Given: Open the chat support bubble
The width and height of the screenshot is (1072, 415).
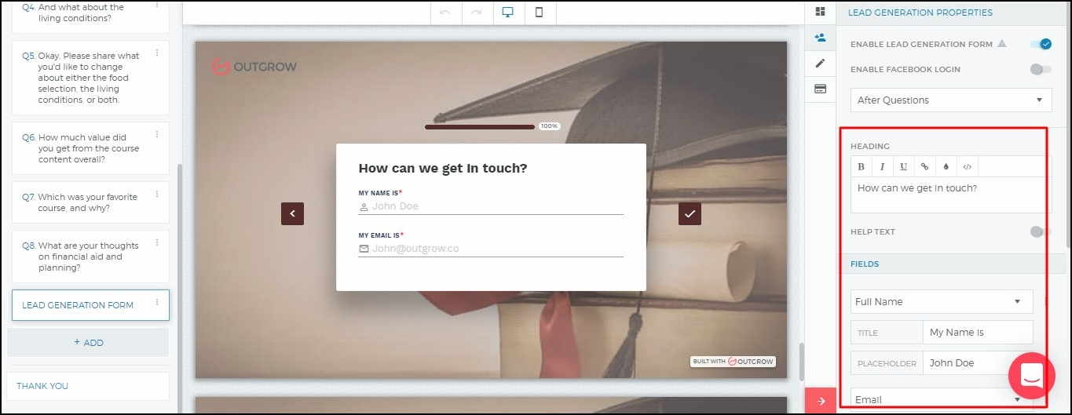Looking at the screenshot, I should [x=1031, y=376].
